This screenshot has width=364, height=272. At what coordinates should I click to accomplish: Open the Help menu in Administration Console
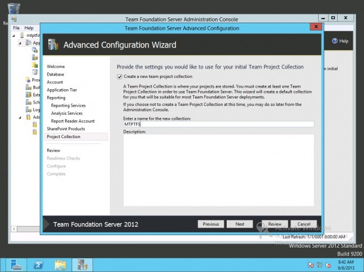[x=29, y=28]
